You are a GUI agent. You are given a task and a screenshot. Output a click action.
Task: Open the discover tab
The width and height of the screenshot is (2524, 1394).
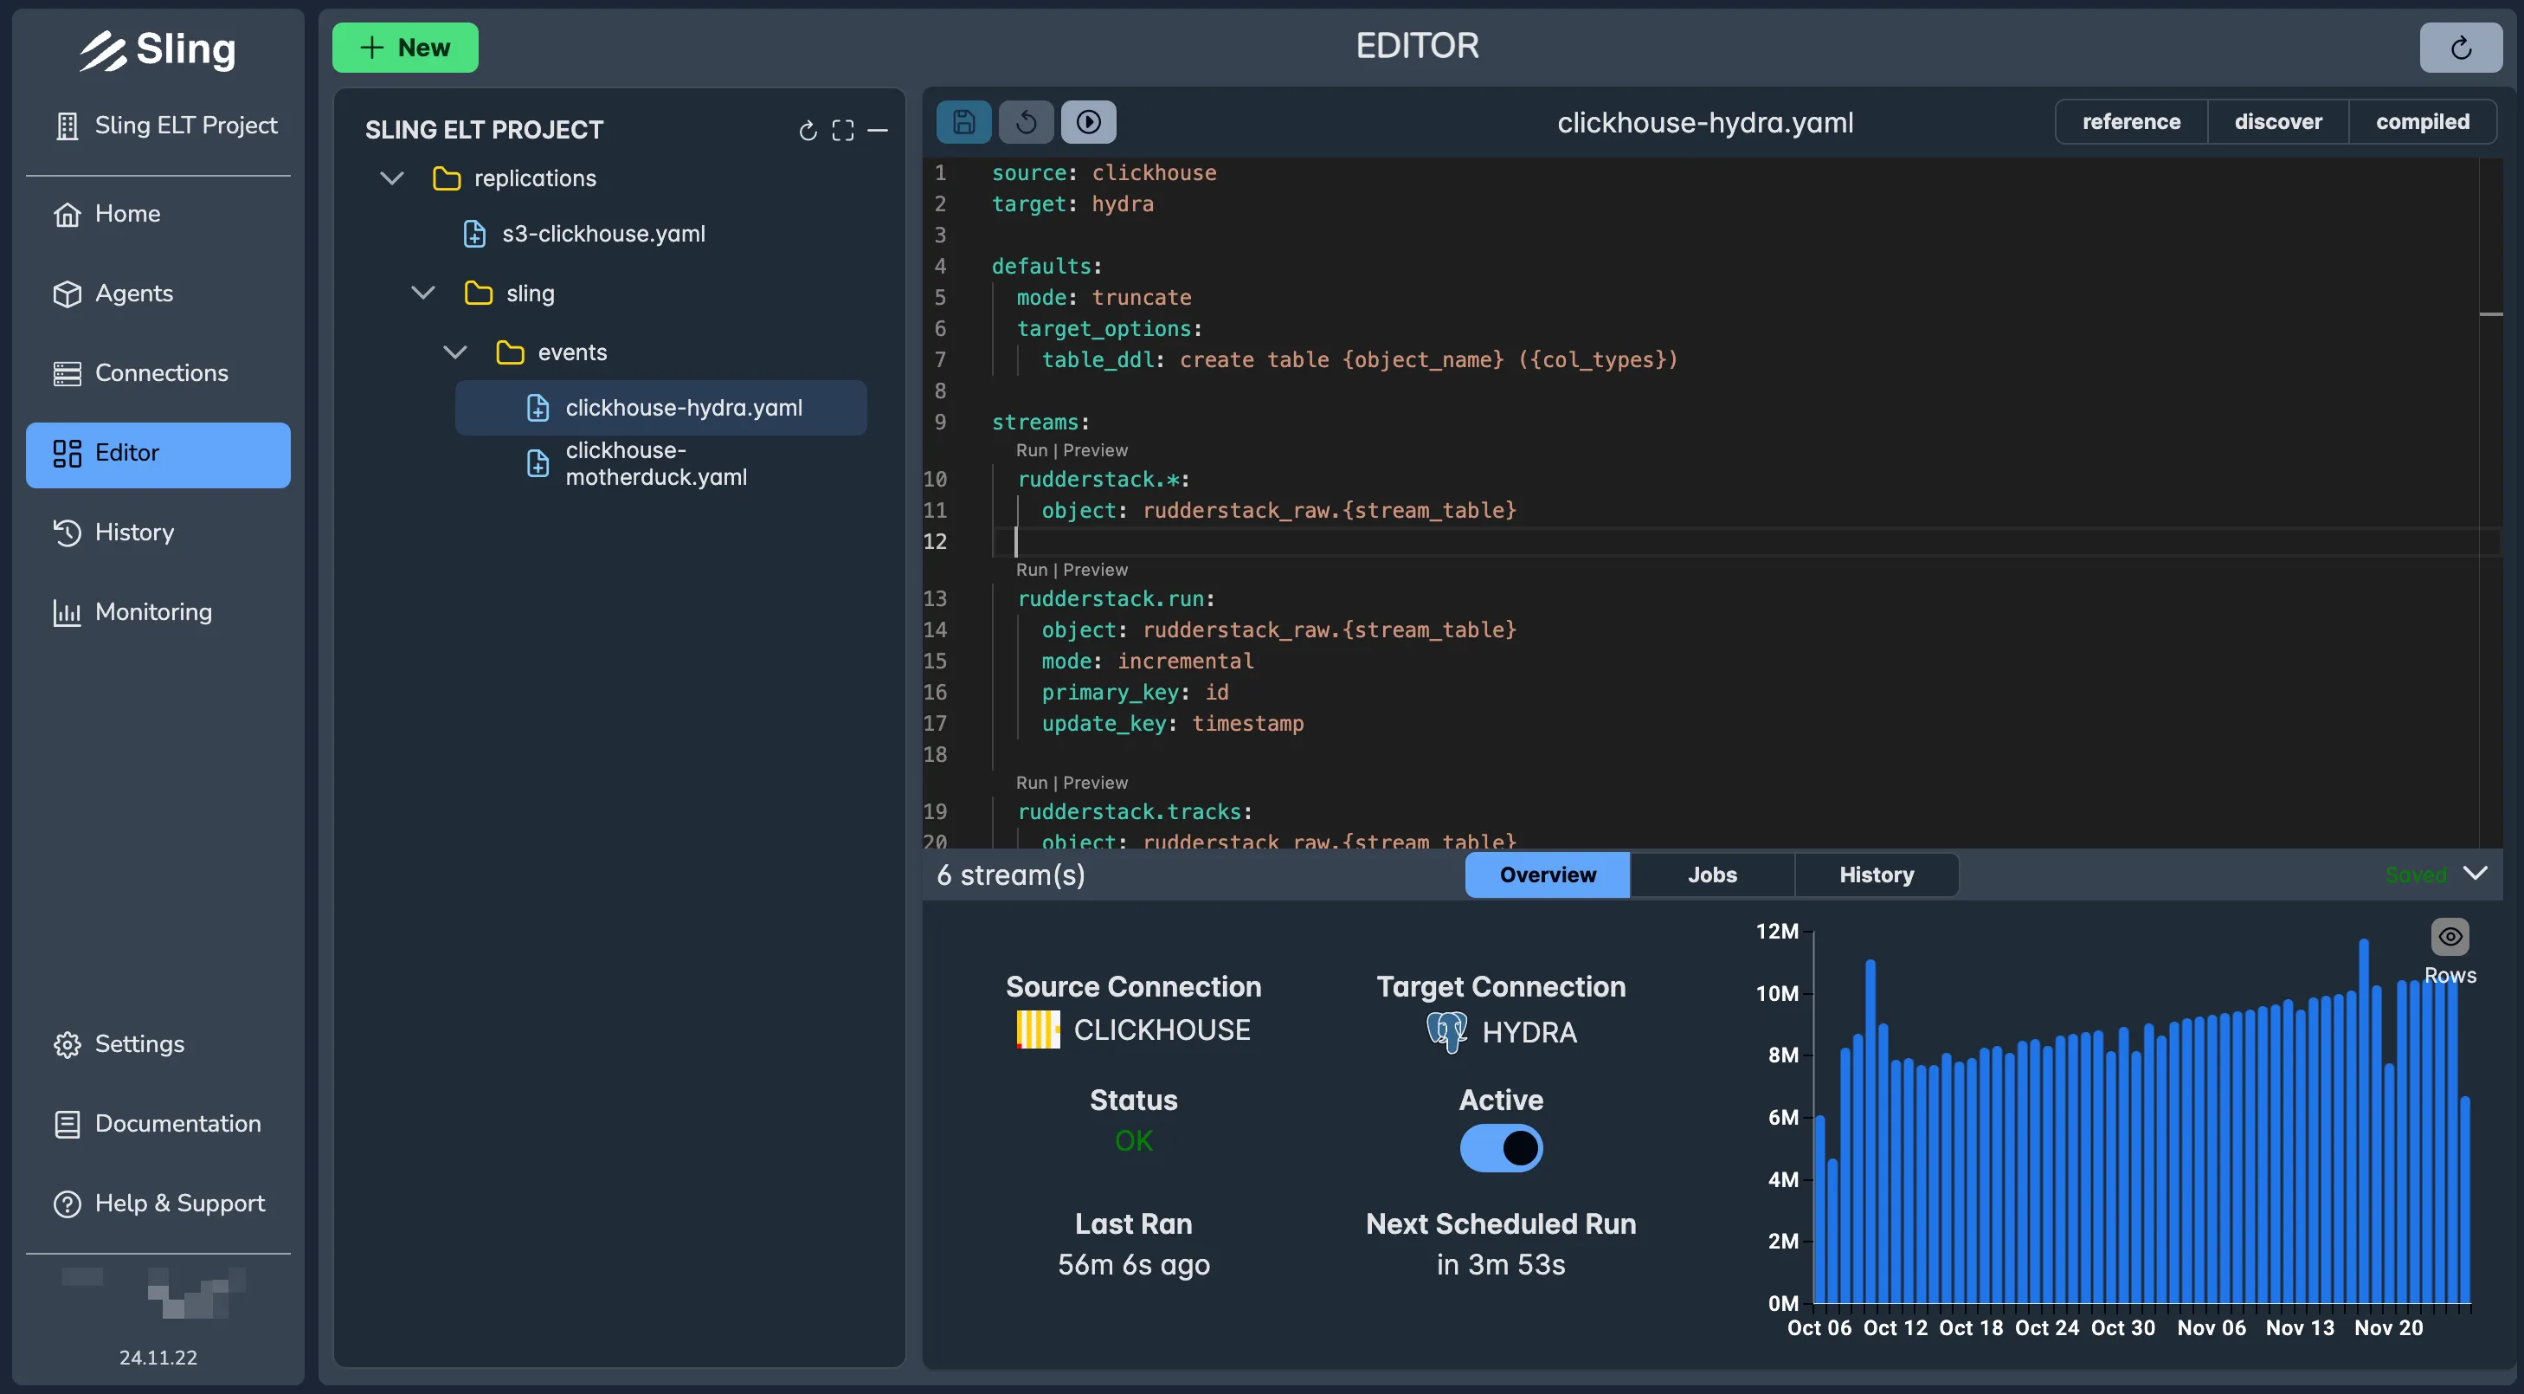pyautogui.click(x=2277, y=121)
